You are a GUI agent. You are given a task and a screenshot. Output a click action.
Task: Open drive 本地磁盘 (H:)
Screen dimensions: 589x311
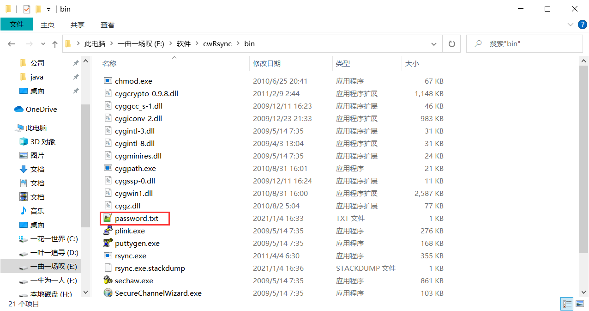51,294
